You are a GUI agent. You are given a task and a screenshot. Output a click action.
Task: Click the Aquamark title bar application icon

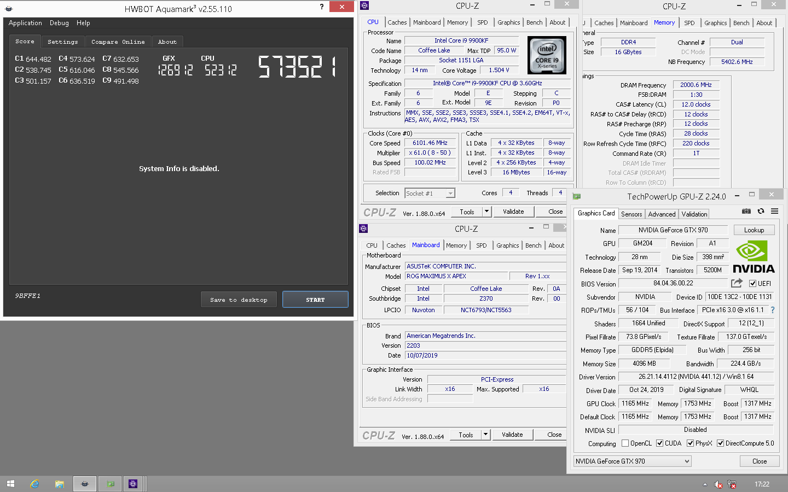(8, 9)
